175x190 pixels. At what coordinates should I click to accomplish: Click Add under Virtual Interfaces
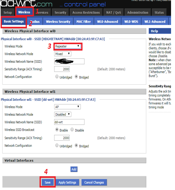[74, 169]
